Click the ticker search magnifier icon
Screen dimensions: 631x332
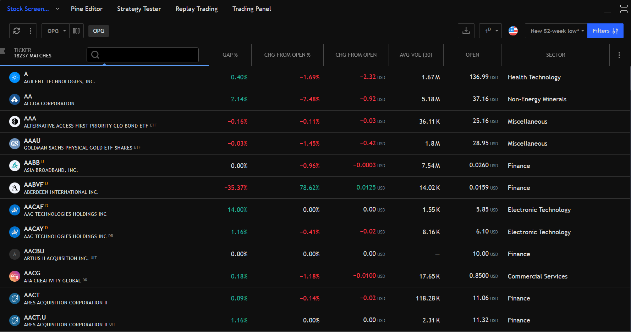(95, 55)
